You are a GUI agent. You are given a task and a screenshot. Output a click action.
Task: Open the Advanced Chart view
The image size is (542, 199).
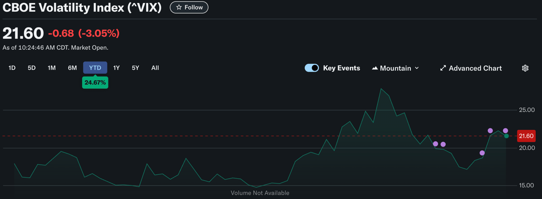pos(471,68)
